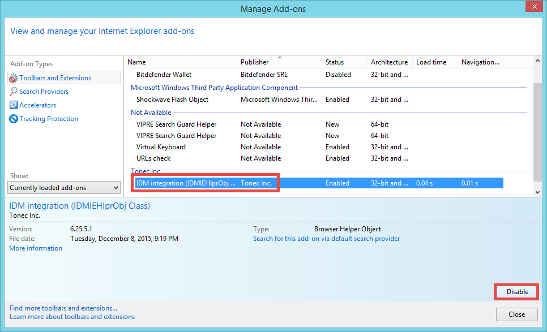
Task: Select Accelerators add-on type
Action: coord(37,105)
